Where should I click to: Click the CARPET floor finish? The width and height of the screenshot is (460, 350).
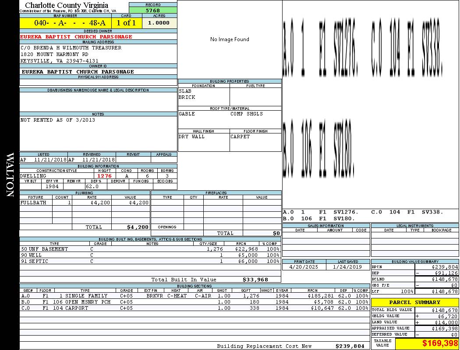click(240, 137)
